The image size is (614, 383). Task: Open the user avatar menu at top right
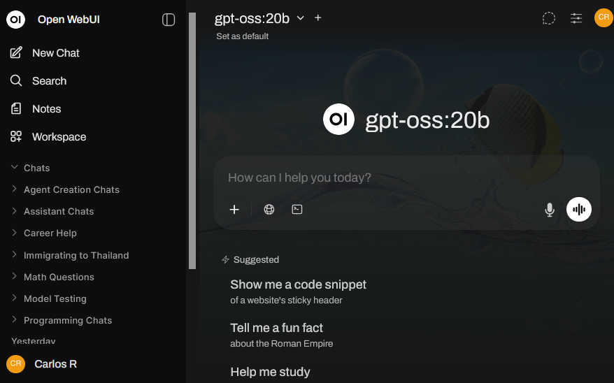tap(603, 18)
